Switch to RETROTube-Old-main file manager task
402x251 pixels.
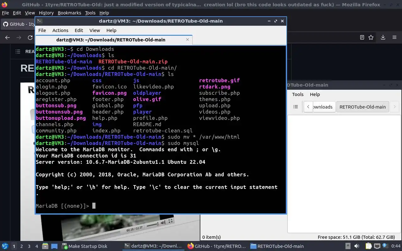coord(277,246)
